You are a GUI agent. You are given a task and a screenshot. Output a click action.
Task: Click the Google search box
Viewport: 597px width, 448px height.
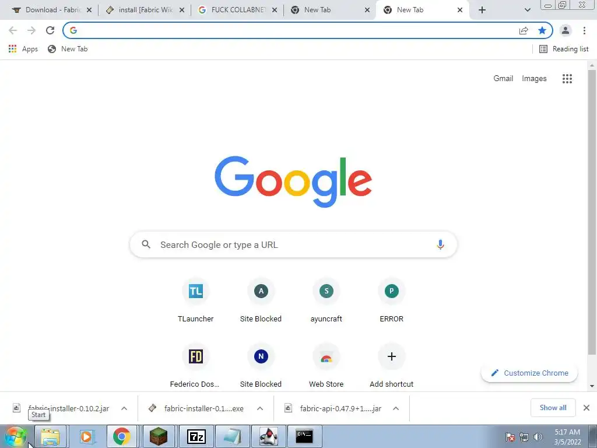click(293, 244)
